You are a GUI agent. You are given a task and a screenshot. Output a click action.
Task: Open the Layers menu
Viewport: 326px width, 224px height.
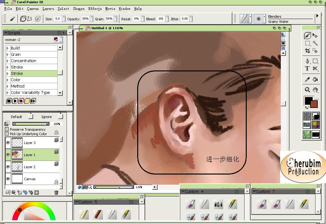pos(48,9)
